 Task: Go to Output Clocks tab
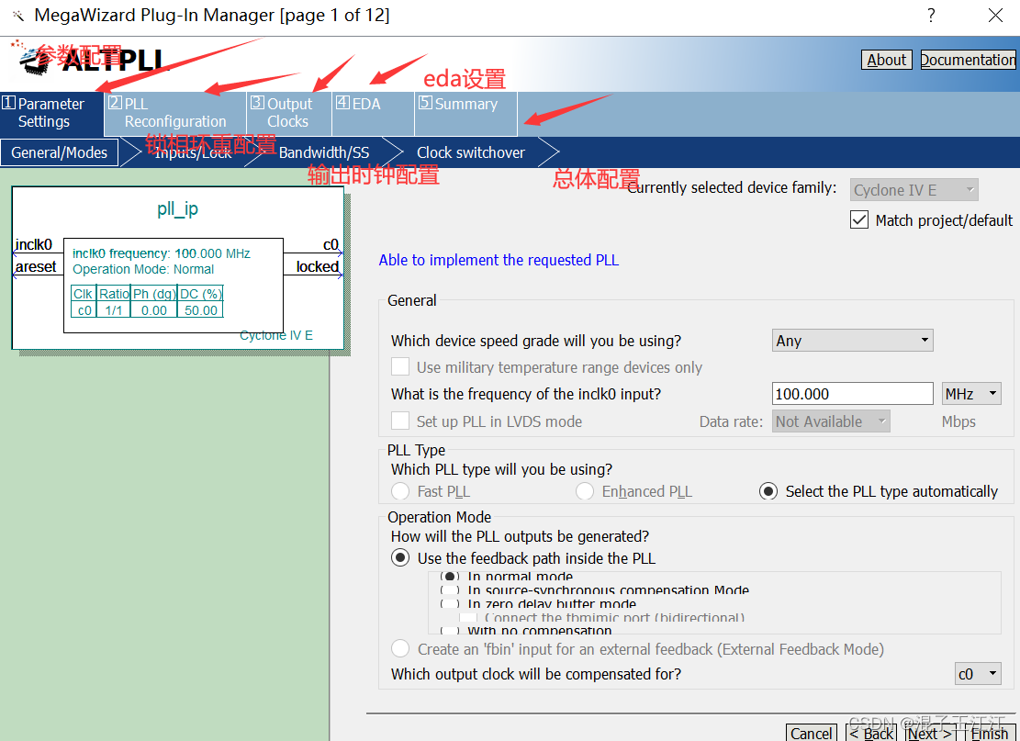(x=289, y=113)
